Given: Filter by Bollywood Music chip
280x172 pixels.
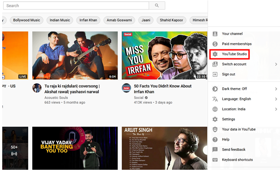Looking at the screenshot, I should click(26, 20).
